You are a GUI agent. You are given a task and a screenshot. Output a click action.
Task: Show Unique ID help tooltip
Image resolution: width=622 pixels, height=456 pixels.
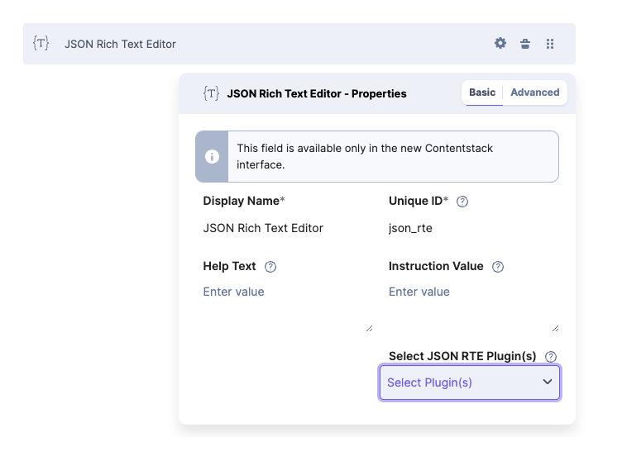coord(462,202)
